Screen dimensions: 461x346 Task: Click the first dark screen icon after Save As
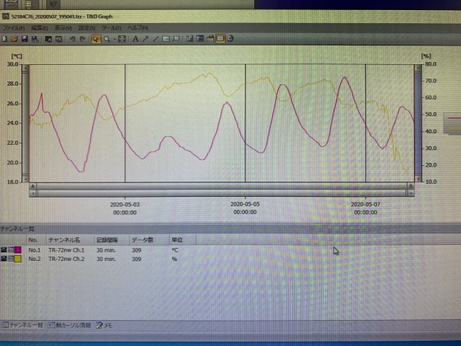48,39
